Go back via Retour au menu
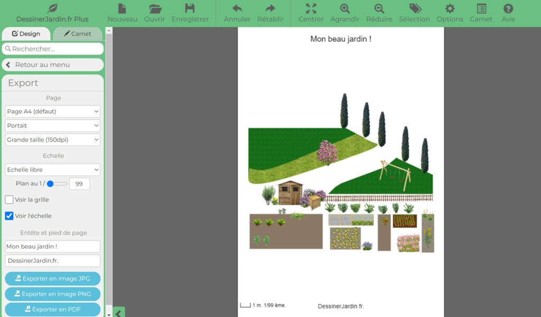This screenshot has width=541, height=317. (x=53, y=65)
